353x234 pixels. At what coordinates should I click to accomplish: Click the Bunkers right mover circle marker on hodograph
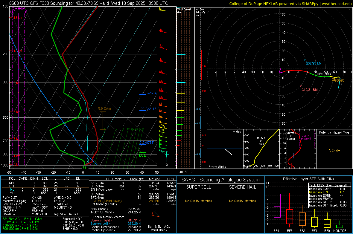tap(301, 86)
